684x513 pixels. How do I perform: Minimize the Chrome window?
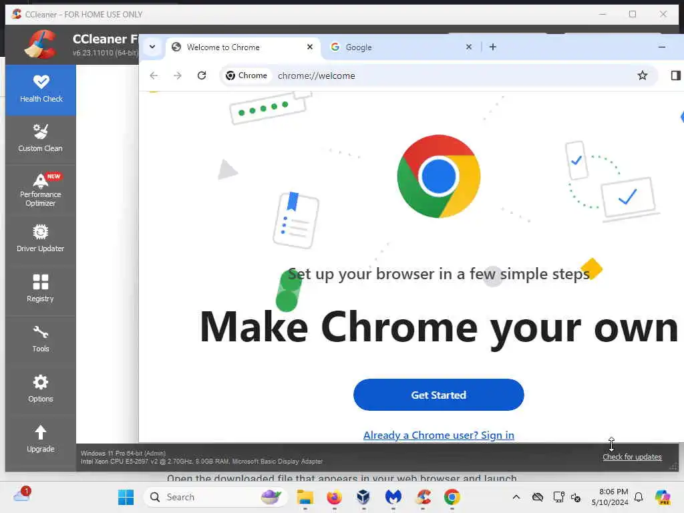[662, 47]
